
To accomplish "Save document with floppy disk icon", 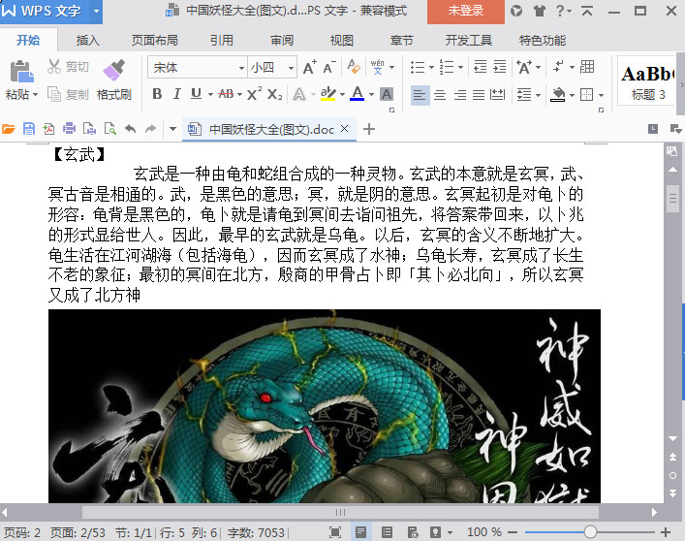I will [x=29, y=129].
